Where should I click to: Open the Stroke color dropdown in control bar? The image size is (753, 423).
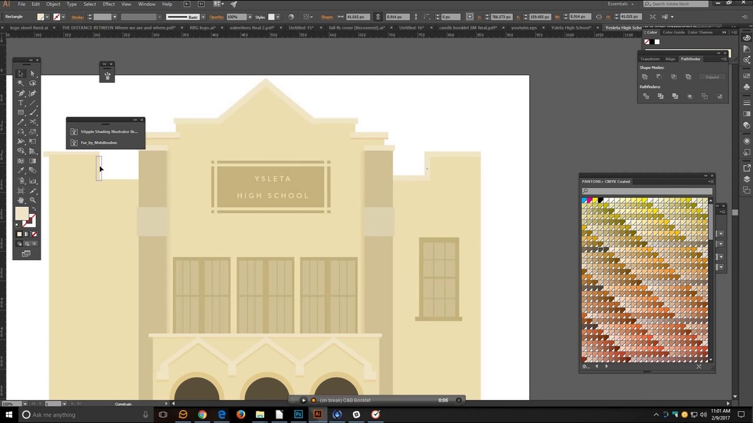pos(63,16)
